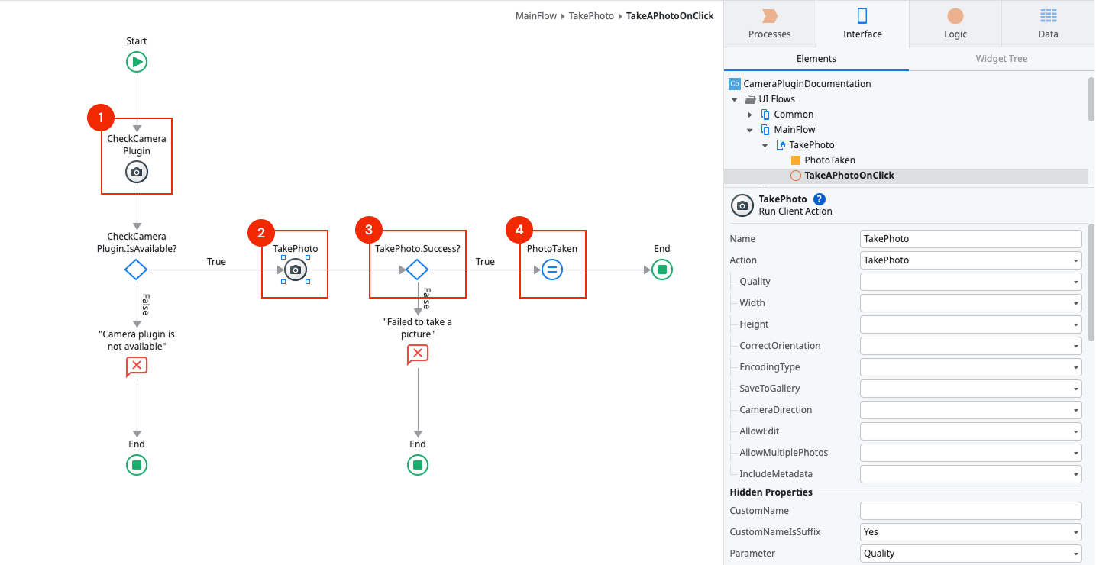Select TakeAPhotoOnClick in the elements tree

coord(842,176)
